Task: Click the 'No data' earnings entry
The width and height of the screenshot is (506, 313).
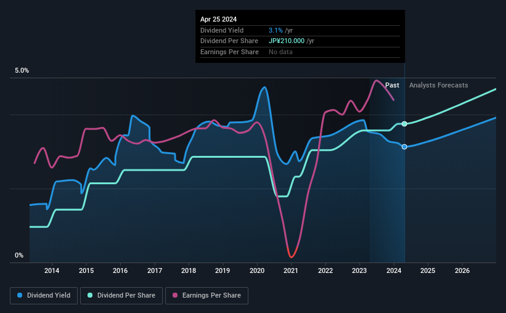Action: pyautogui.click(x=281, y=52)
